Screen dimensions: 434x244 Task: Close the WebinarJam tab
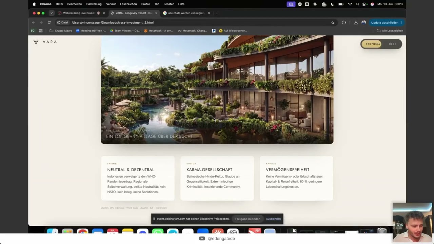[x=104, y=13]
